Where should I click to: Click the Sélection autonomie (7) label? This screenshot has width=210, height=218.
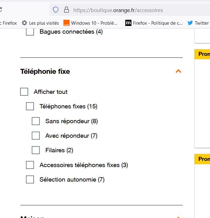(72, 179)
